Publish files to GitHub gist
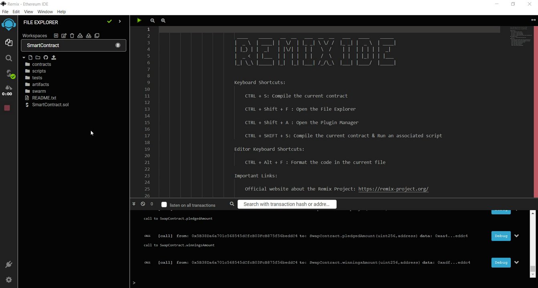The height and width of the screenshot is (288, 538). (x=46, y=58)
